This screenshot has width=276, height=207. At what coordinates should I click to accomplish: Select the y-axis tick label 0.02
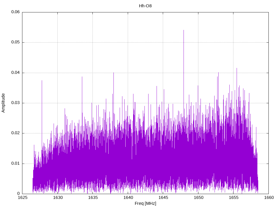click(15, 133)
